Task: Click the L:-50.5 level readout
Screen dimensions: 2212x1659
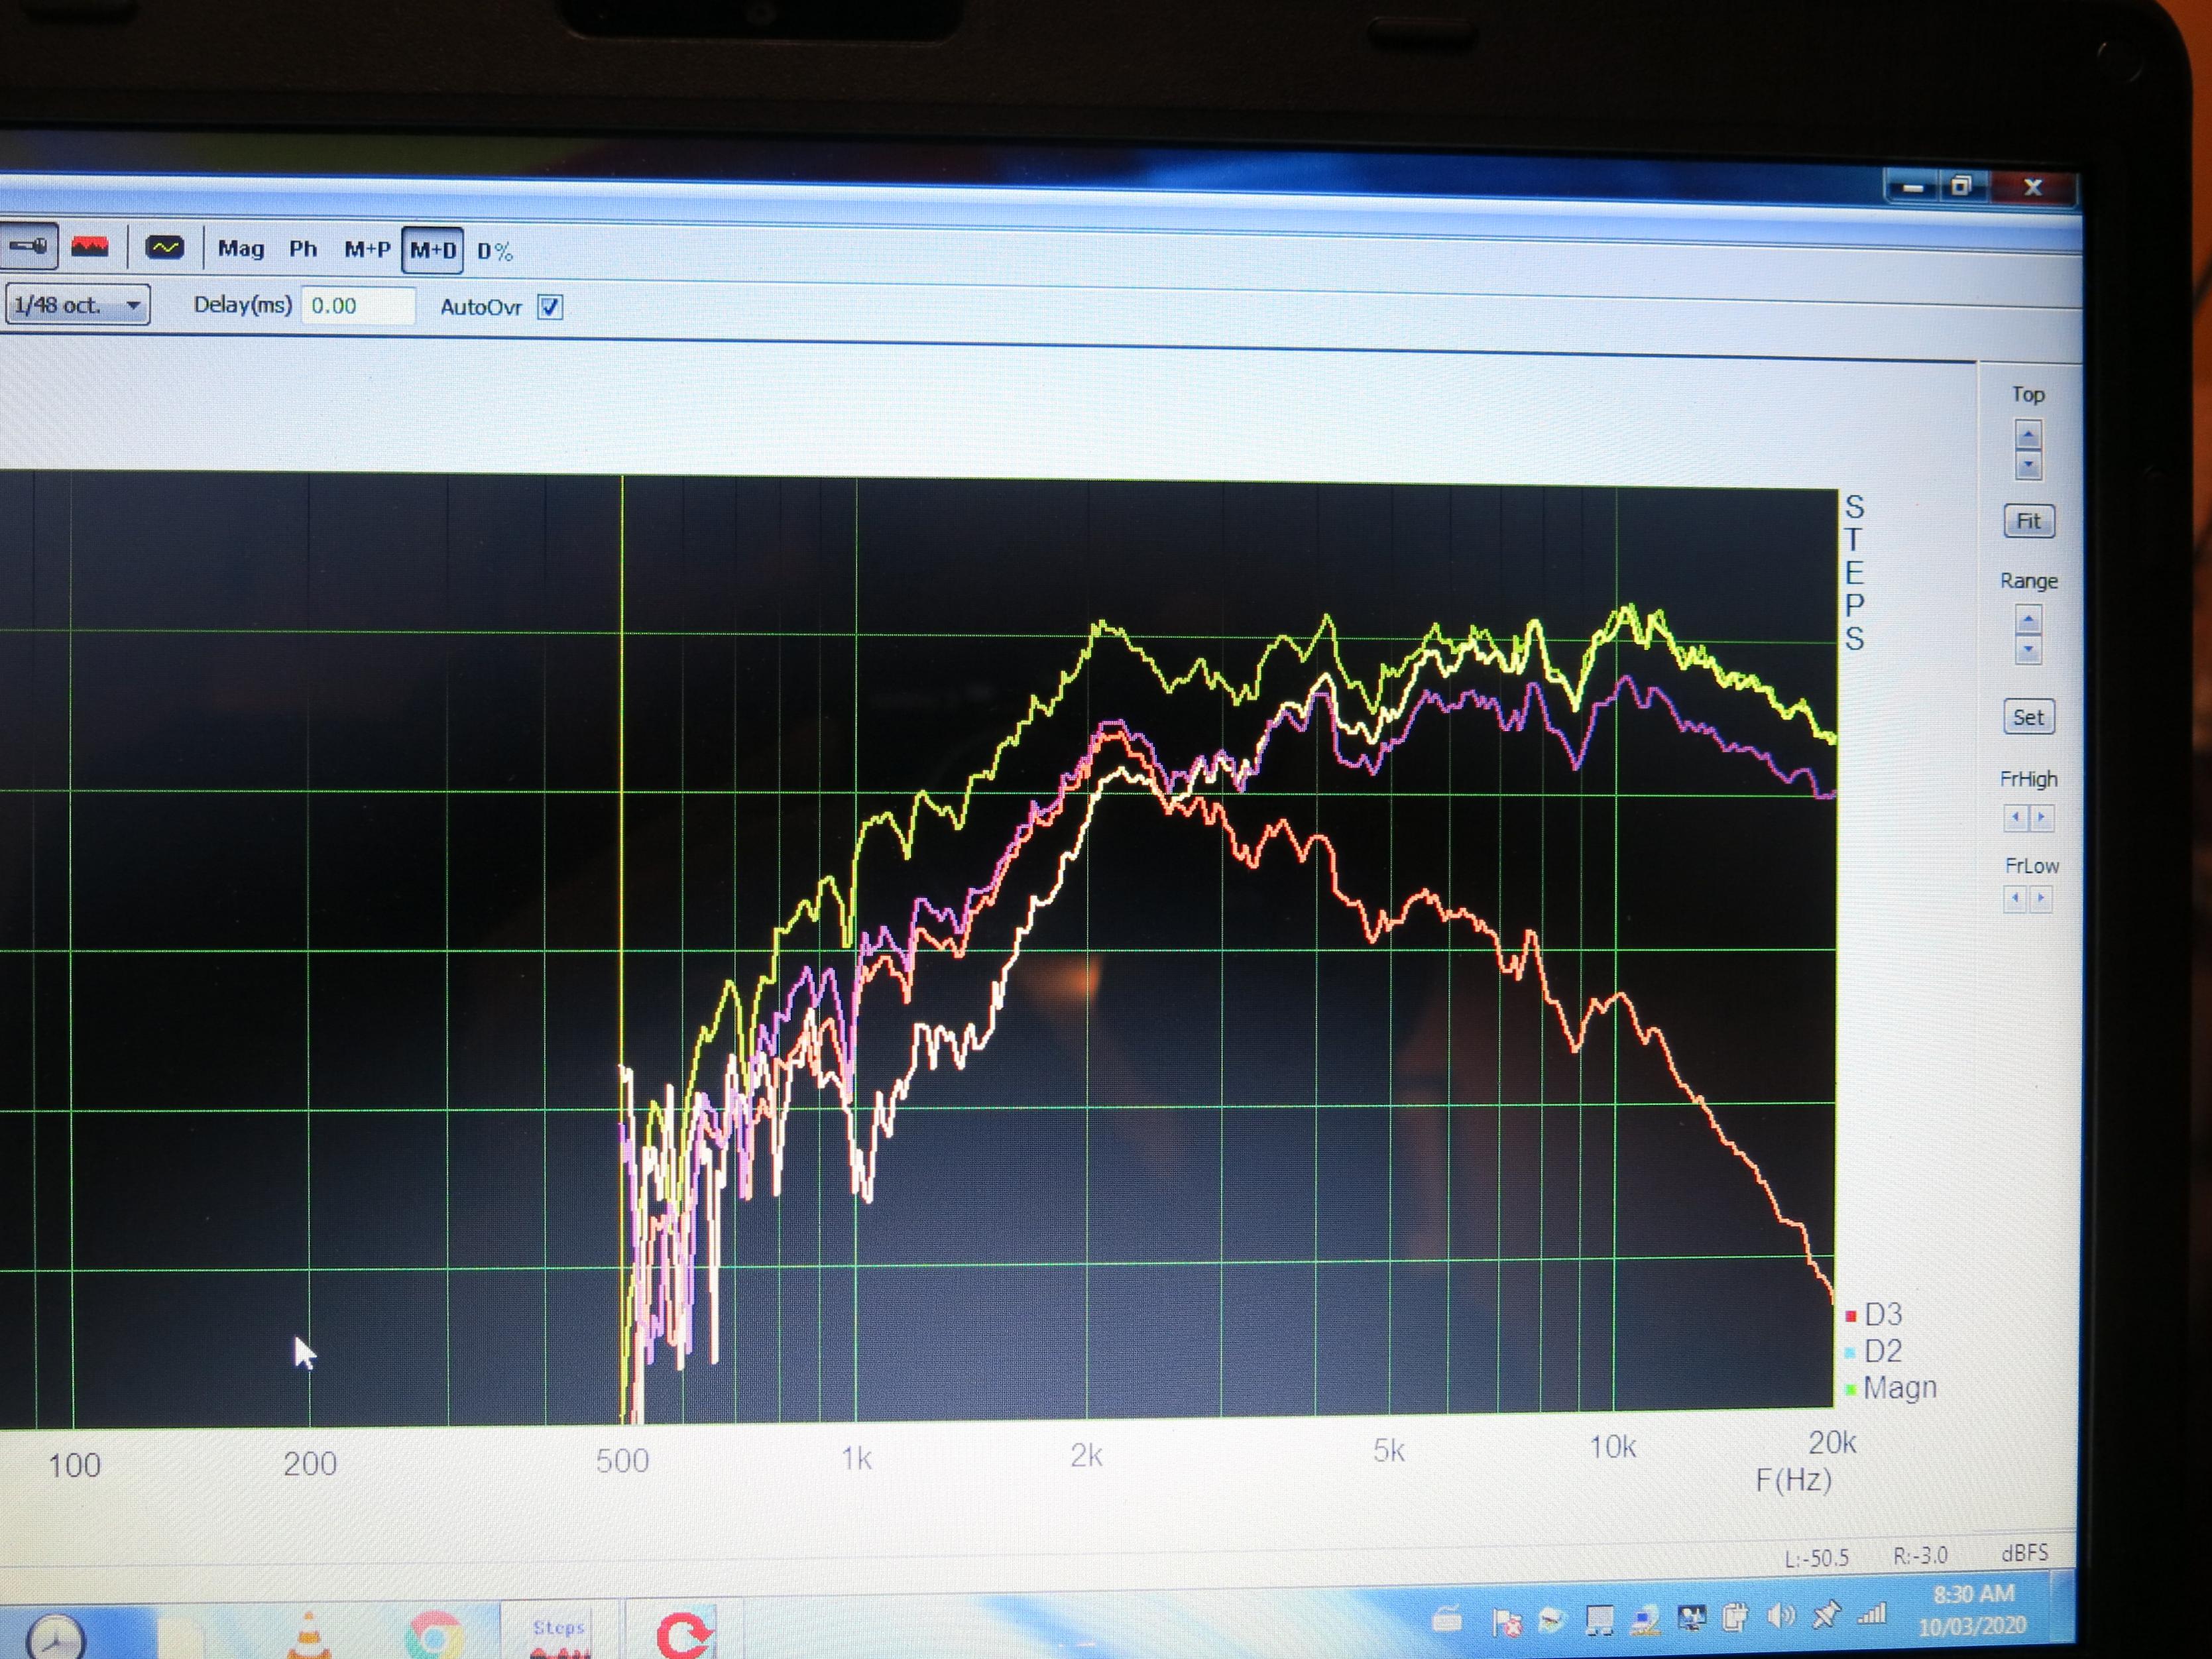Action: [x=1817, y=1558]
